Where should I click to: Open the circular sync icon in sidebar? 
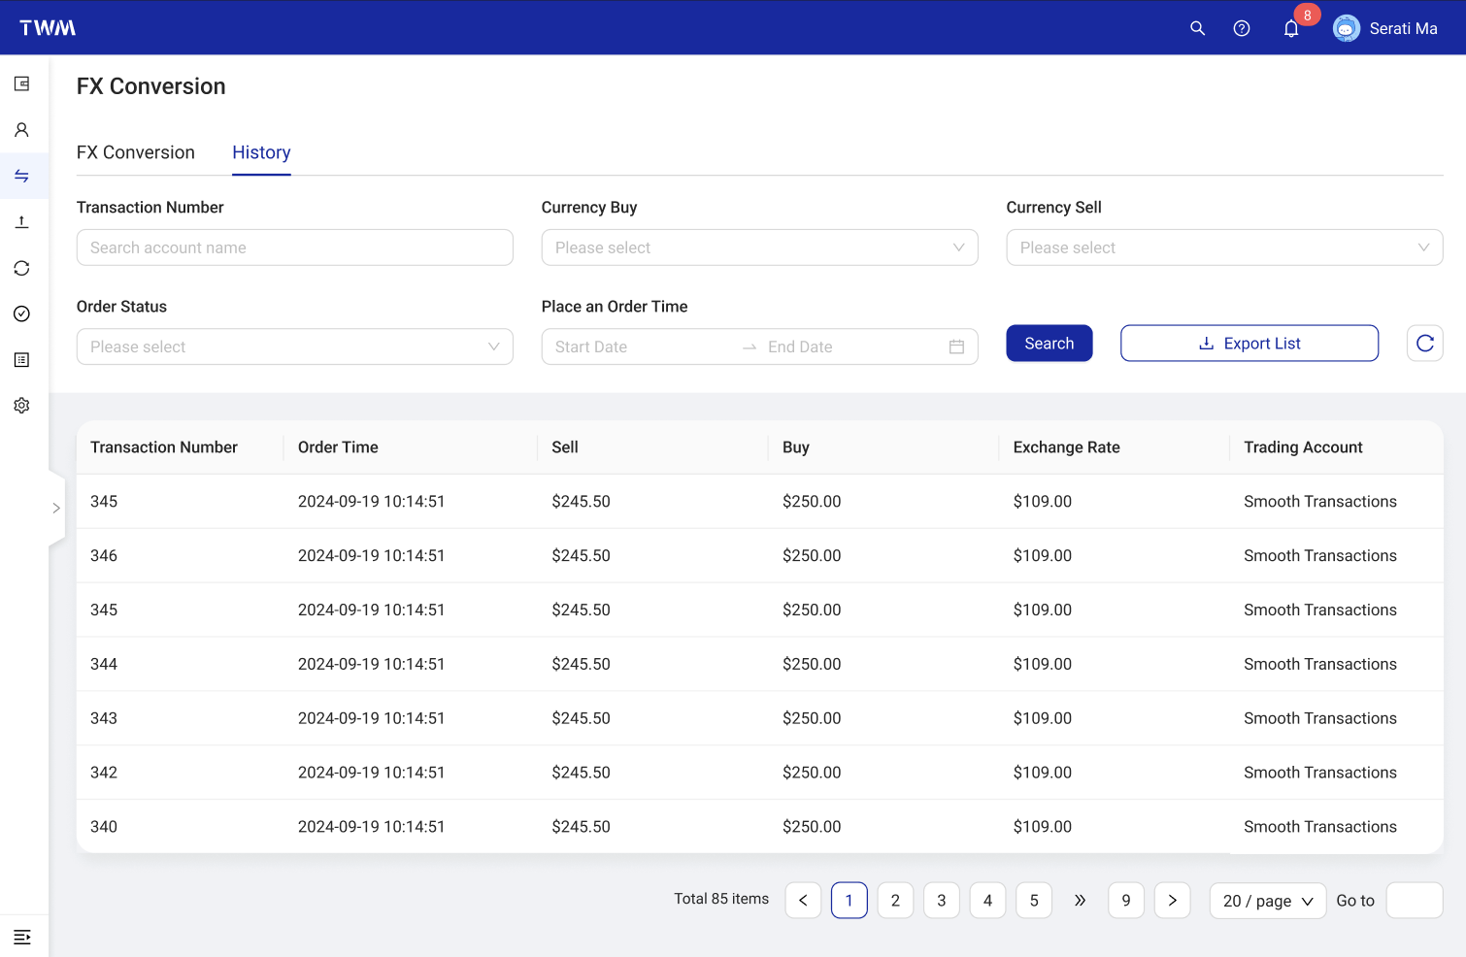click(21, 268)
